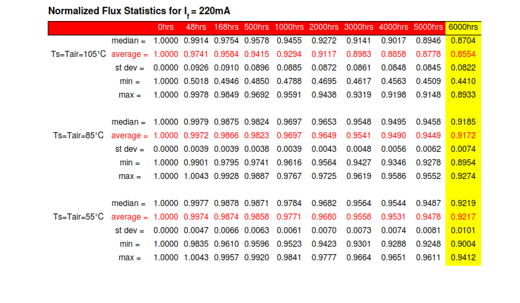Select the 0.9172 highlighted average cell

(463, 136)
